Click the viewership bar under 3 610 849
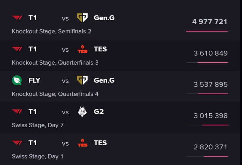The width and height of the screenshot is (242, 165). [207, 63]
